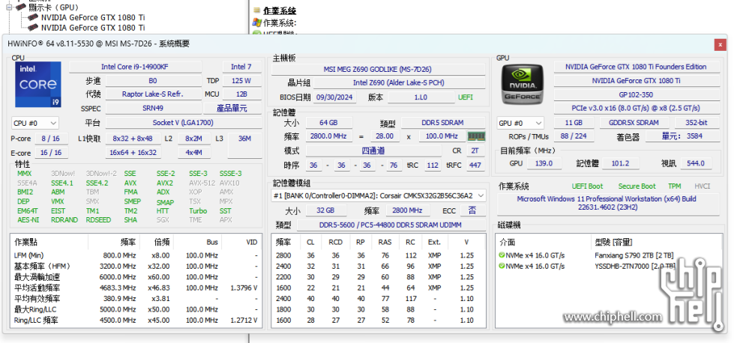The image size is (734, 343).
Task: Click the 1800 timing row with 1.10 V
Action: coord(378,309)
